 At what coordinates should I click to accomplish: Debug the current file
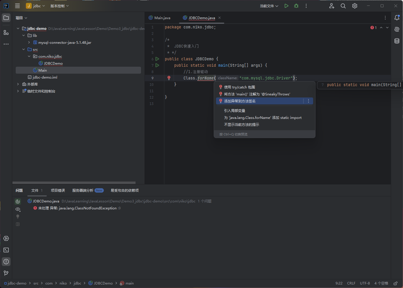[296, 6]
